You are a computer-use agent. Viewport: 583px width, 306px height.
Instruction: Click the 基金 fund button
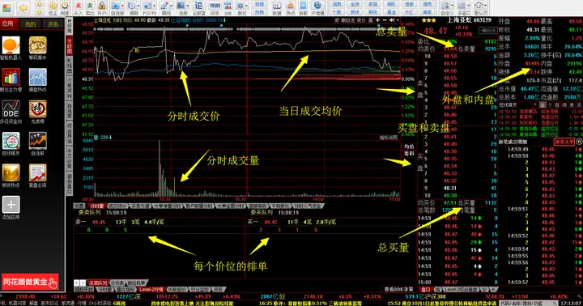391,12
